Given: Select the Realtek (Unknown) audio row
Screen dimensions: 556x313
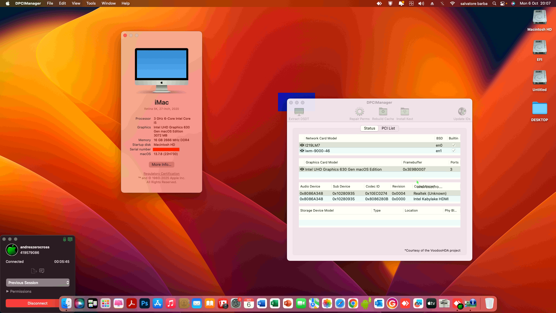Looking at the screenshot, I should (379, 193).
